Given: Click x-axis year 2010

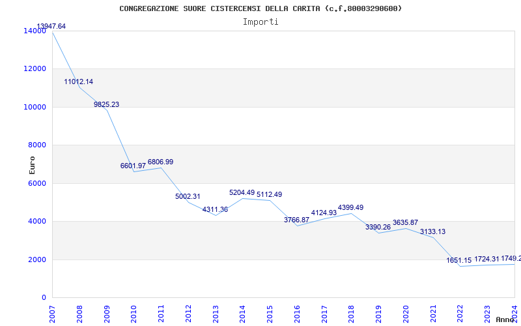Looking at the screenshot, I should (x=134, y=314).
